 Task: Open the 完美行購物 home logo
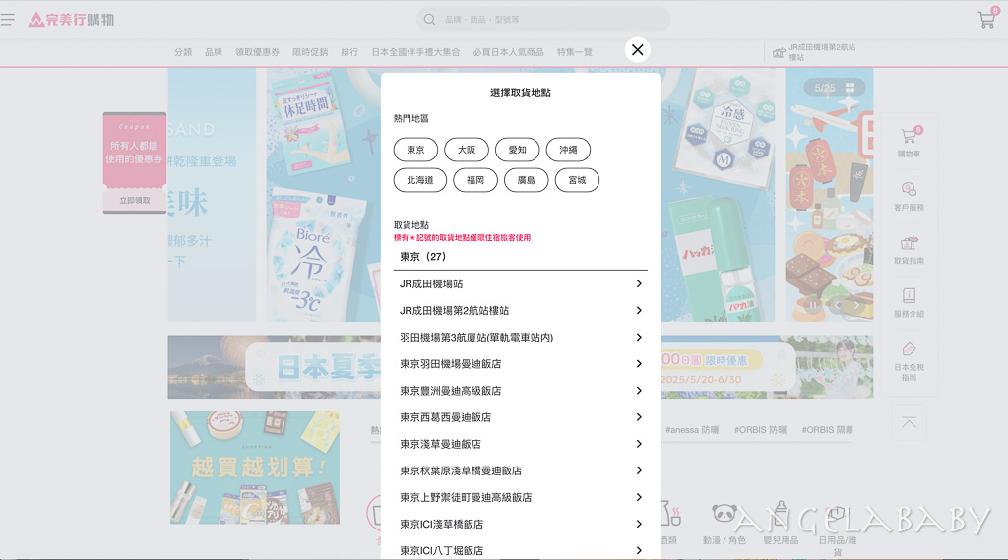coord(71,20)
